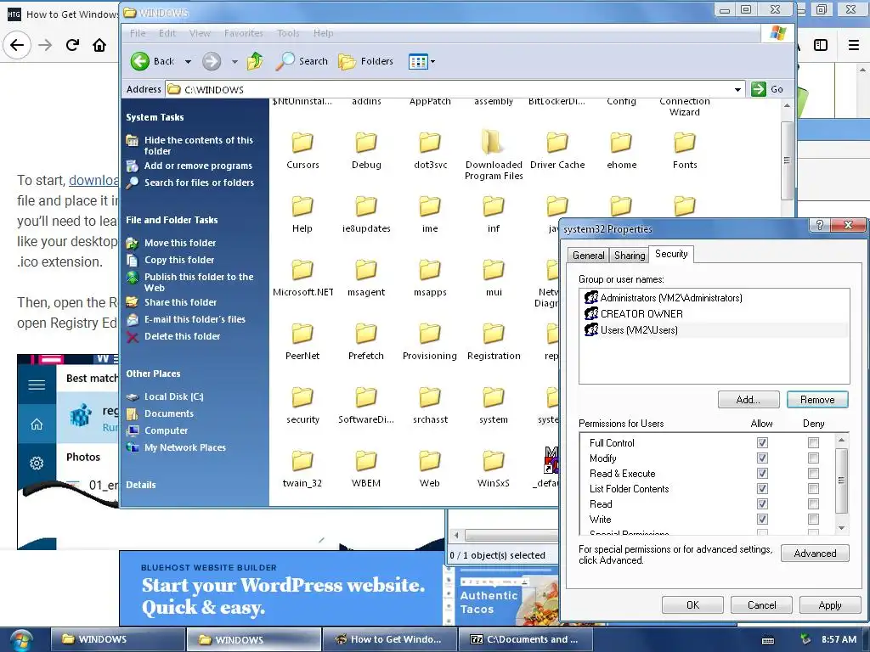
Task: Check Deny for Full Control
Action: (813, 442)
